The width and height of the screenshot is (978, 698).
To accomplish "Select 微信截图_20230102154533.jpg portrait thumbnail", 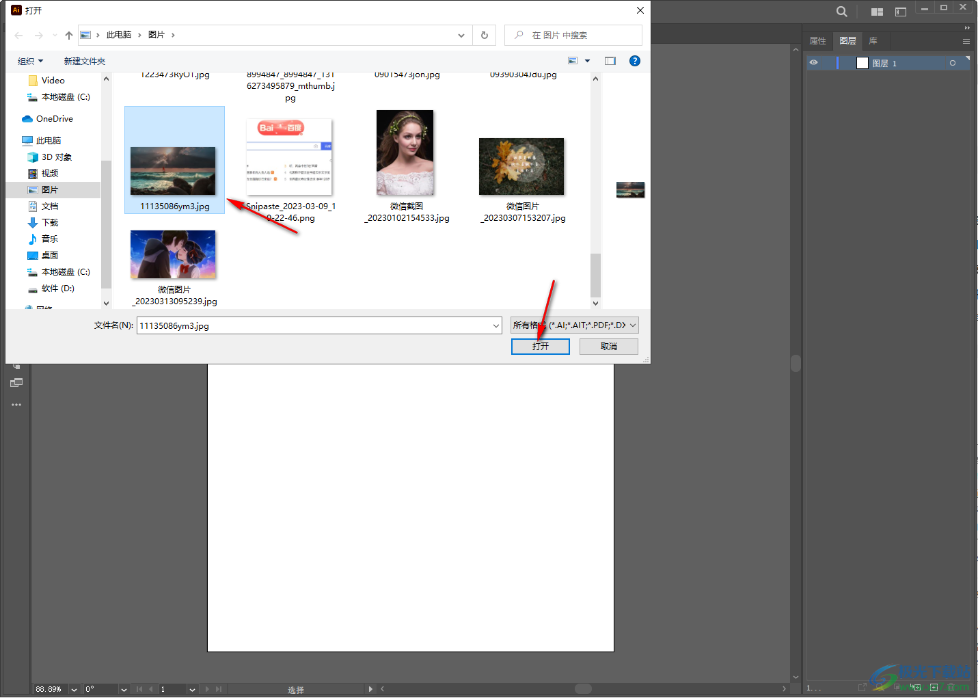I will 405,152.
